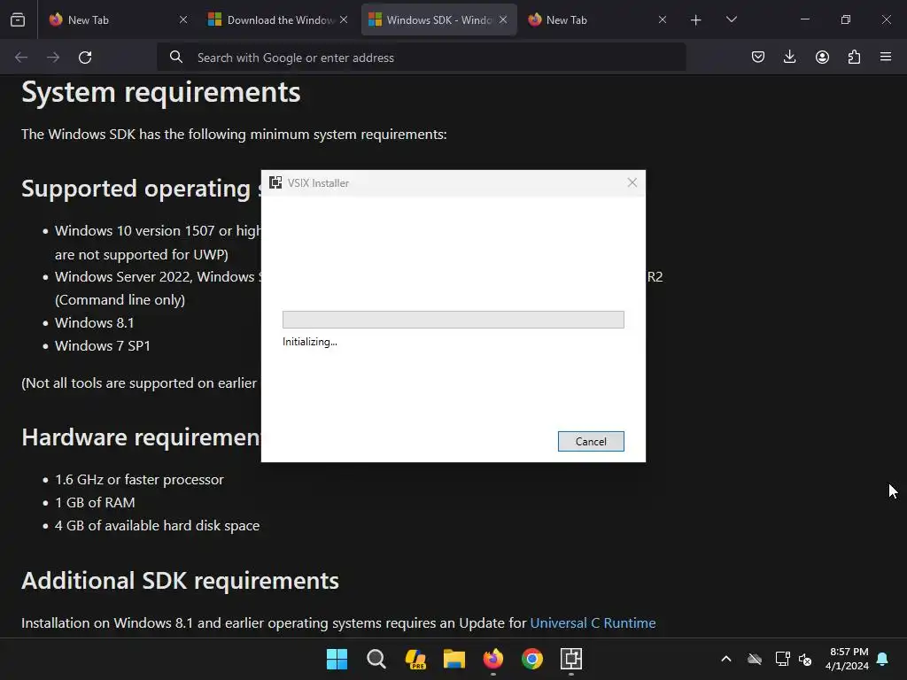907x680 pixels.
Task: Reload the current page
Action: [x=85, y=58]
